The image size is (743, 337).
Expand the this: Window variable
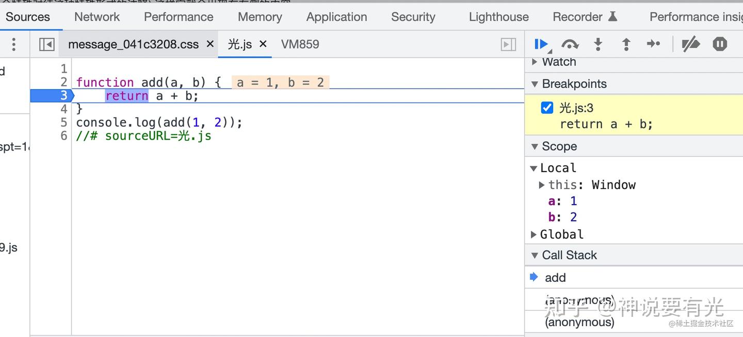pyautogui.click(x=542, y=185)
